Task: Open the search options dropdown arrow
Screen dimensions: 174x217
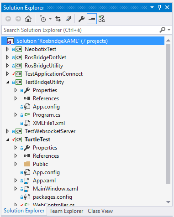Action: tap(169, 30)
